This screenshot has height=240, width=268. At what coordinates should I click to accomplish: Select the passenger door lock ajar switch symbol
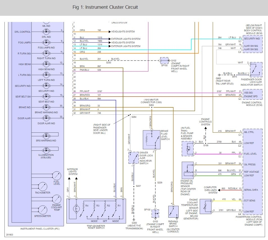pyautogui.click(x=256, y=70)
